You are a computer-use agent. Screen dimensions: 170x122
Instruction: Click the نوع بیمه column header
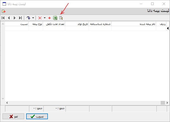pyautogui.click(x=36, y=24)
